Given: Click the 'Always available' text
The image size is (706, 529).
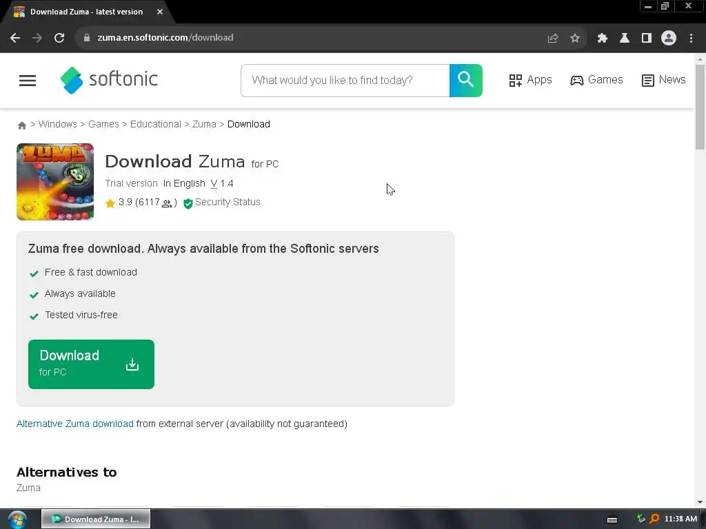Looking at the screenshot, I should pyautogui.click(x=80, y=293).
